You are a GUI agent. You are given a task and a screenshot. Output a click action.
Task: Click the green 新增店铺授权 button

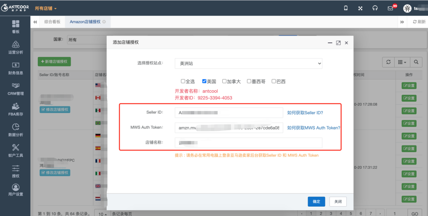54,62
